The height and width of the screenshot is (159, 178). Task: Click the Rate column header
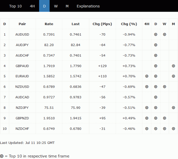(49, 24)
